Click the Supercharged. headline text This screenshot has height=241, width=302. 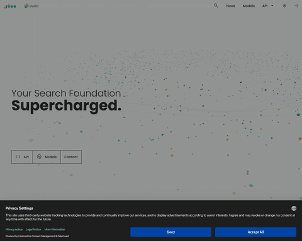point(66,105)
